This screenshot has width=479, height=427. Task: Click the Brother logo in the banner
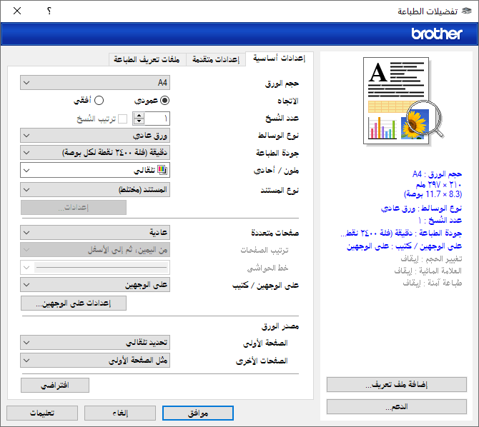pyautogui.click(x=436, y=34)
